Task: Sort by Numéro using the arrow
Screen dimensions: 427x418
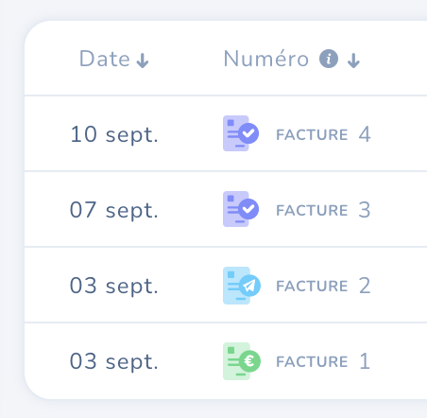Action: [353, 61]
